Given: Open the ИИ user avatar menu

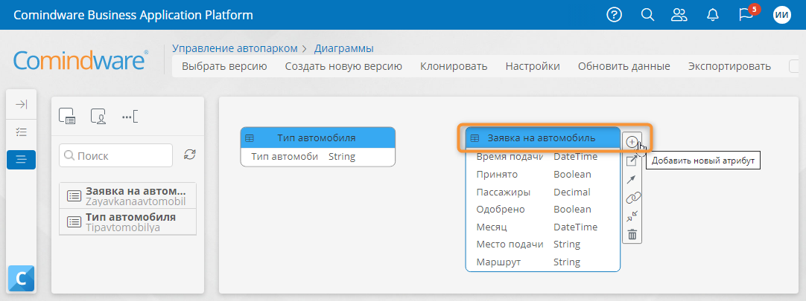Looking at the screenshot, I should pyautogui.click(x=782, y=15).
